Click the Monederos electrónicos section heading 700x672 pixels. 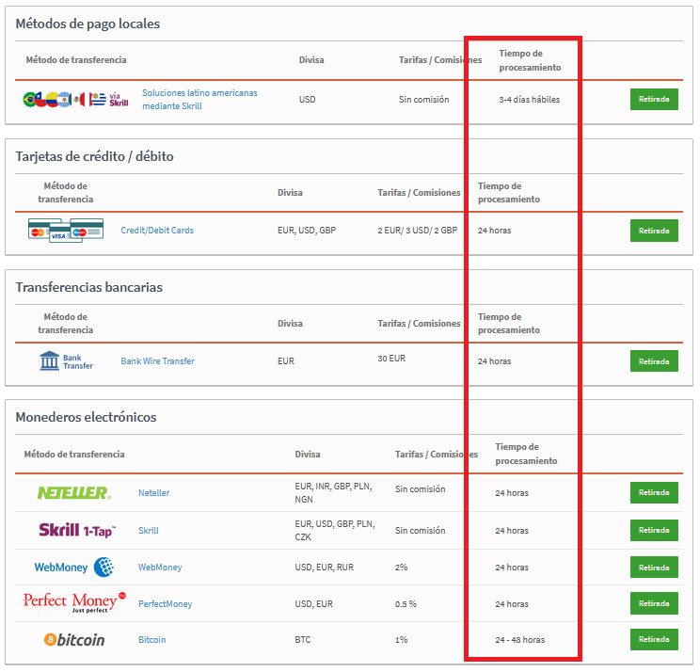pyautogui.click(x=86, y=417)
